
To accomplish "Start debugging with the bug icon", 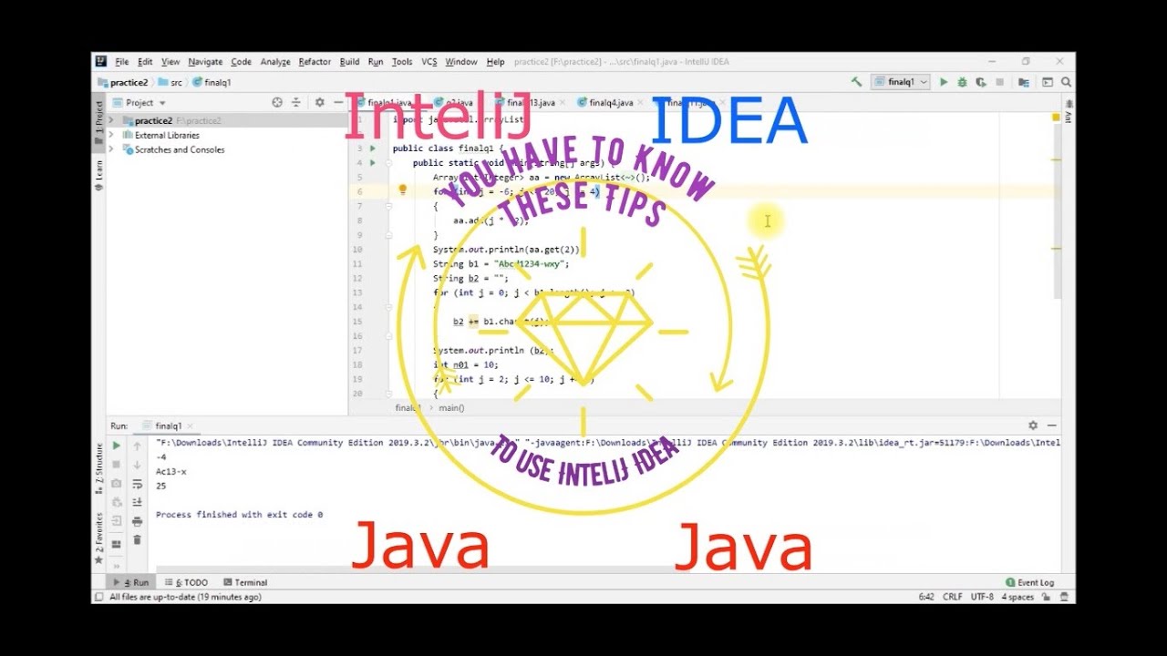I will [962, 82].
